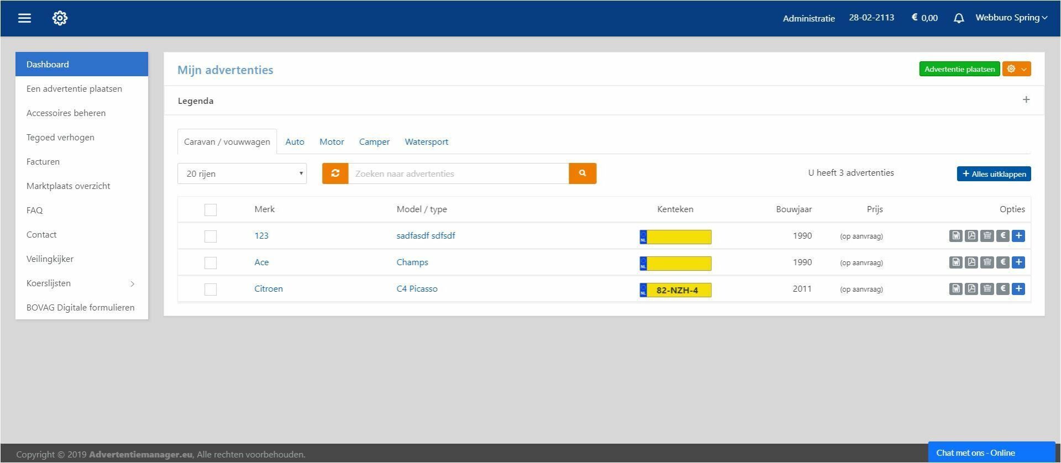The height and width of the screenshot is (463, 1061).
Task: Click the € 0,00 balance in header
Action: tap(925, 18)
